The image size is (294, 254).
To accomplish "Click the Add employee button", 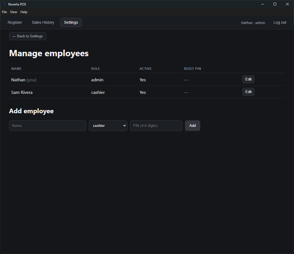I will (x=193, y=125).
